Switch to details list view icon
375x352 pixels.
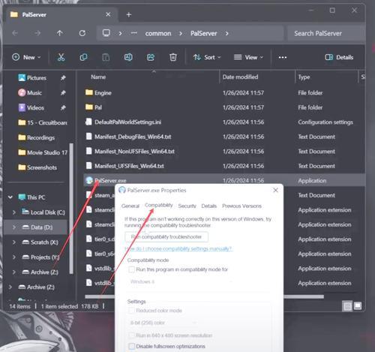tap(347, 306)
